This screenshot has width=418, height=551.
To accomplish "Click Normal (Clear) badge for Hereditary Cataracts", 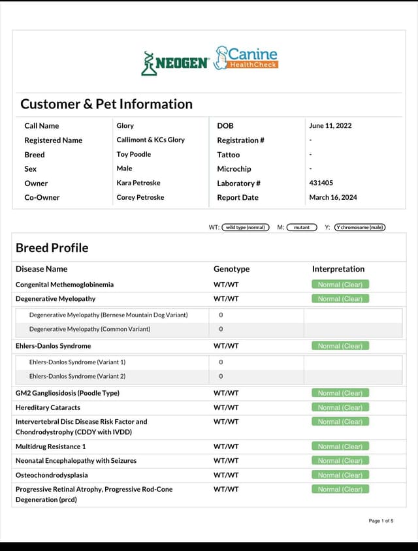I will (x=340, y=407).
